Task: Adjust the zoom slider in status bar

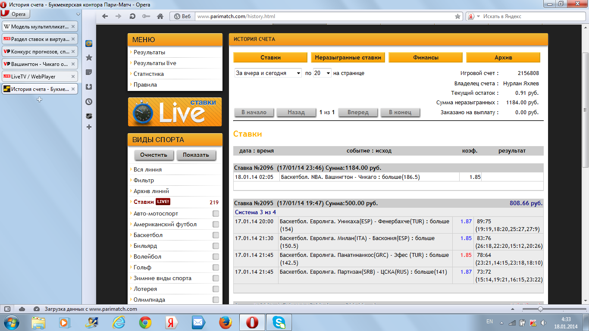Action: (540, 309)
